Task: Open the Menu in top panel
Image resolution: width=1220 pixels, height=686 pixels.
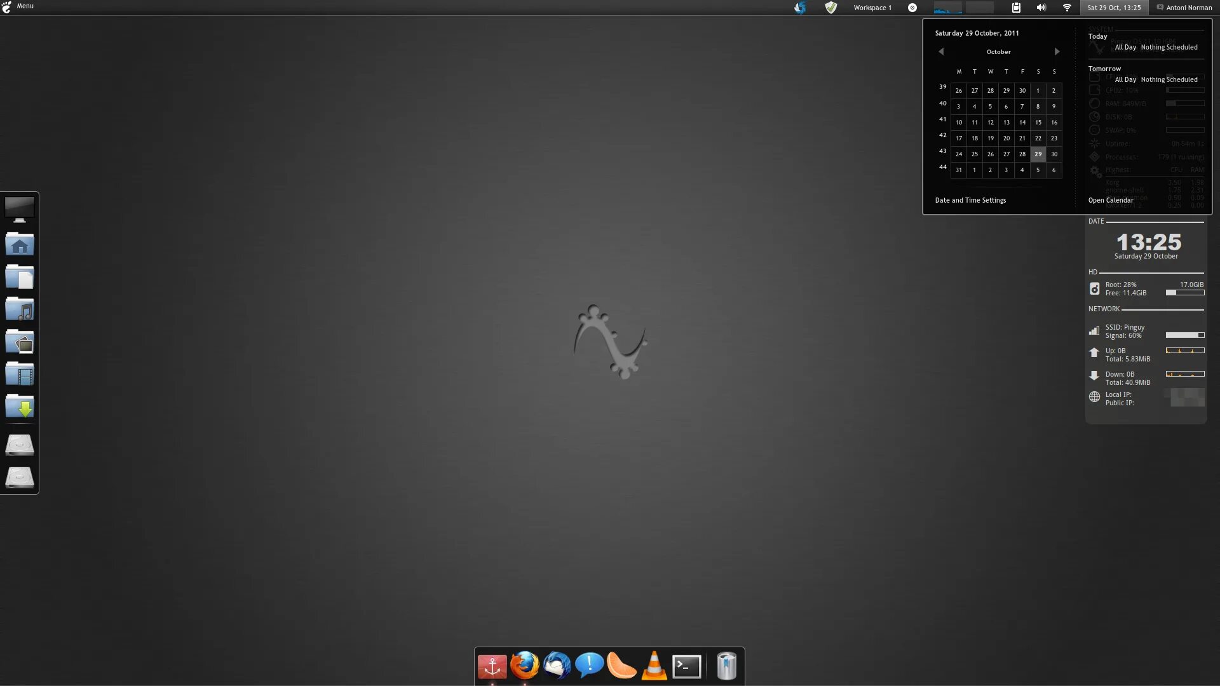Action: (18, 6)
